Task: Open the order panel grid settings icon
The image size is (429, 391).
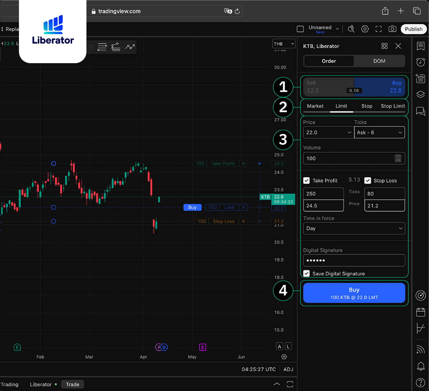Action: [384, 46]
